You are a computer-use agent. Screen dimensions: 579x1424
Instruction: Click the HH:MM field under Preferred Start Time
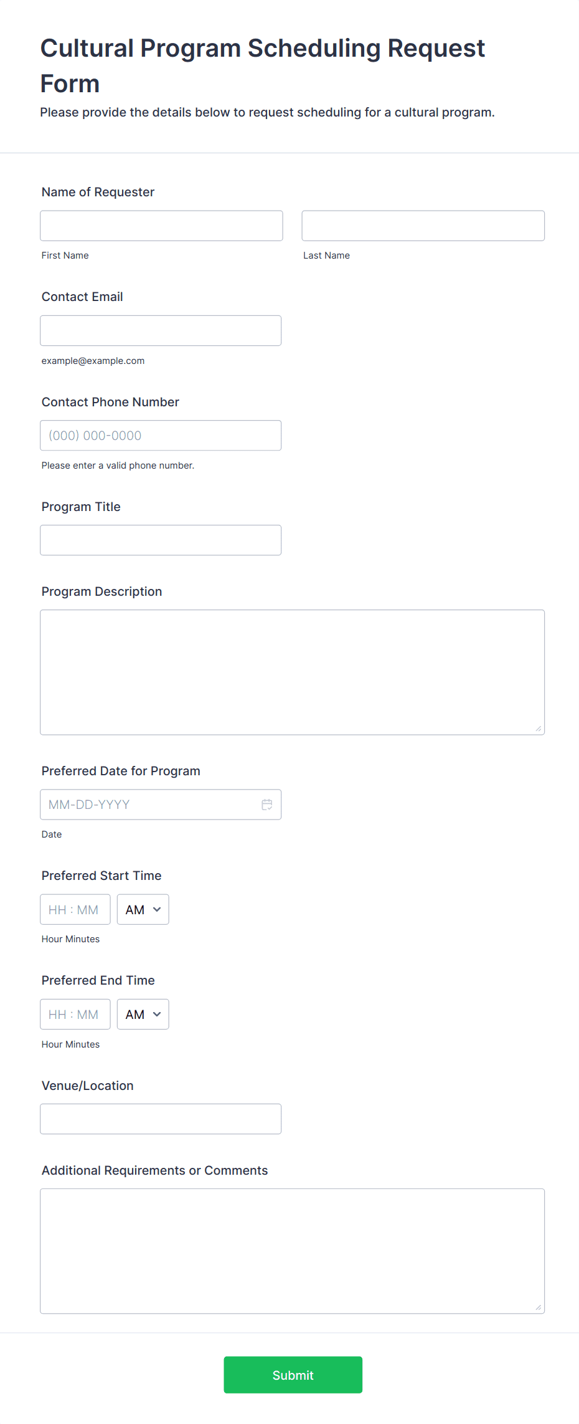pos(75,909)
